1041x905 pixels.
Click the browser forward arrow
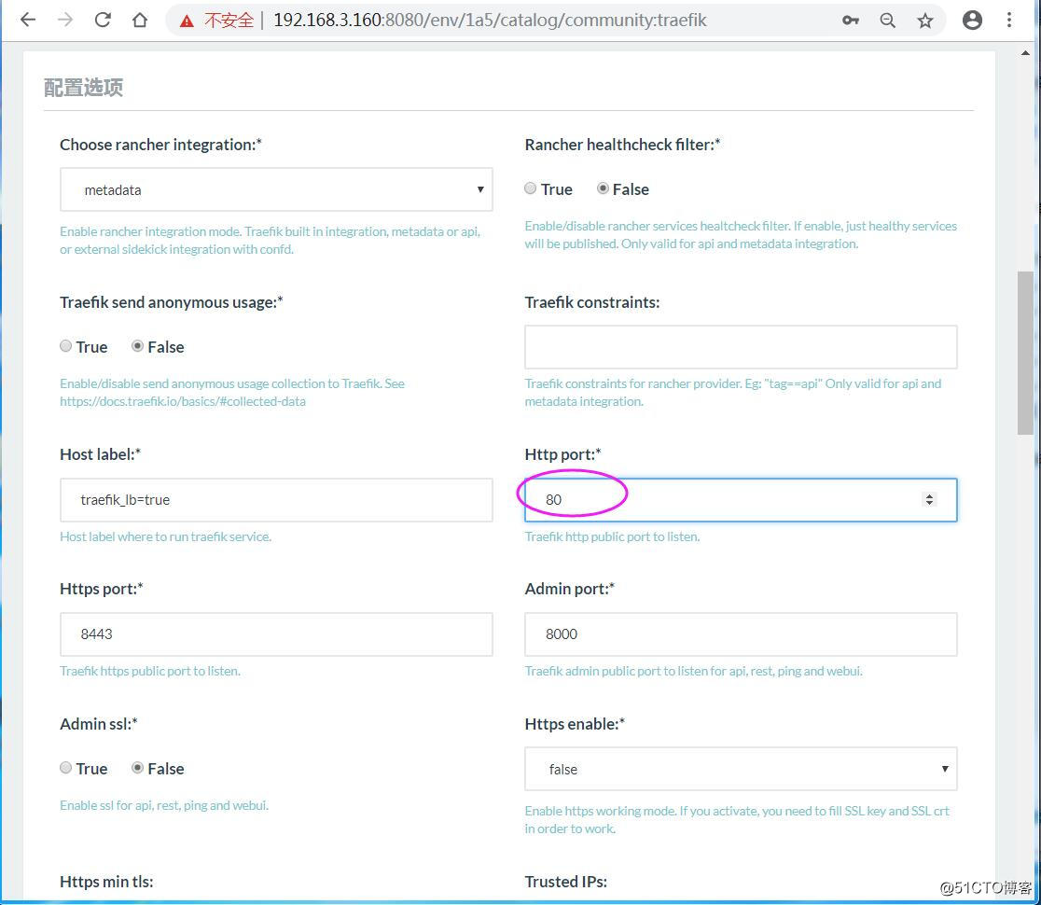pos(65,20)
